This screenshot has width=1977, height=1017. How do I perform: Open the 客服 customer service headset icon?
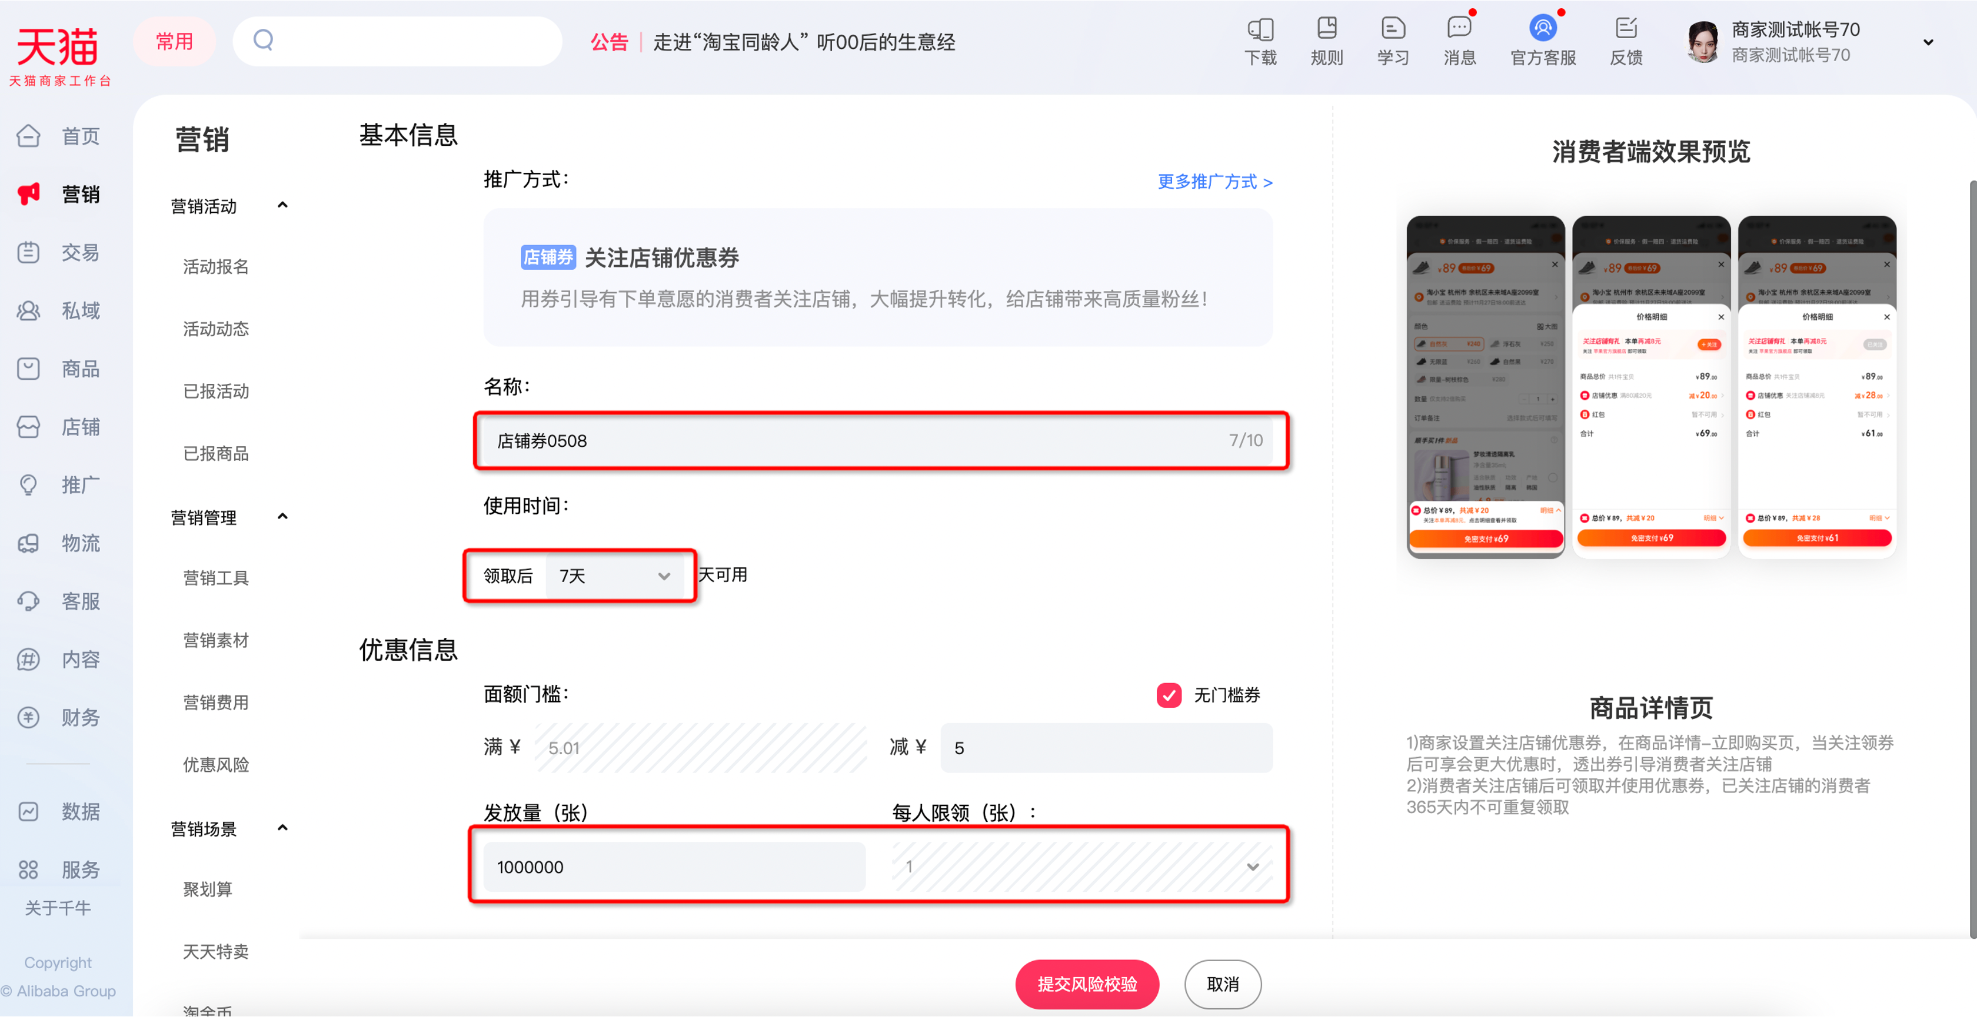[28, 601]
